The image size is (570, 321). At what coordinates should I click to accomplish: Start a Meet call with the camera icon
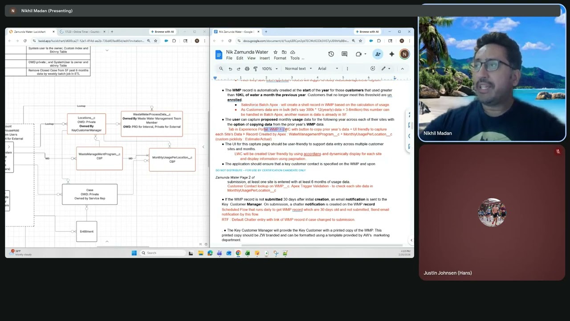(x=358, y=54)
